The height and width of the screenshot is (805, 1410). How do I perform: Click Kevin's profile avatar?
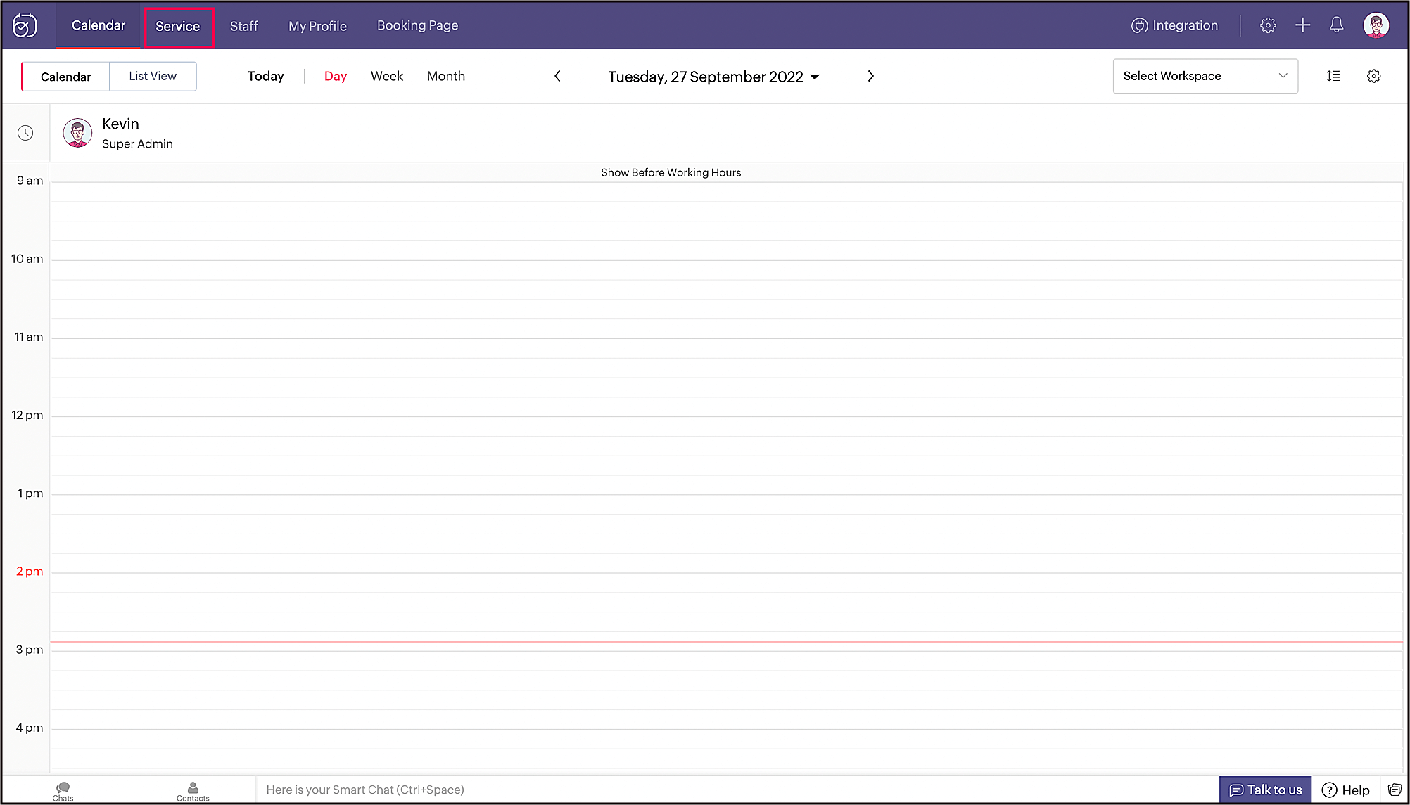click(x=77, y=133)
